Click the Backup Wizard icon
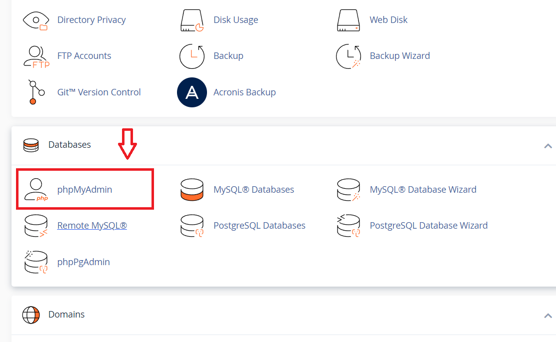The width and height of the screenshot is (556, 342). tap(348, 56)
